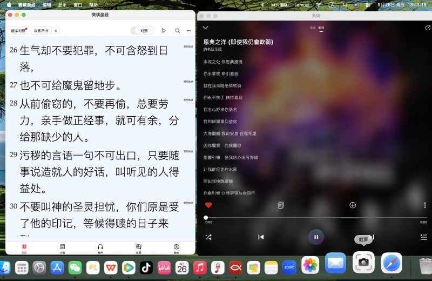
Task: Go to the 我的 profile tab
Action: (x=176, y=248)
